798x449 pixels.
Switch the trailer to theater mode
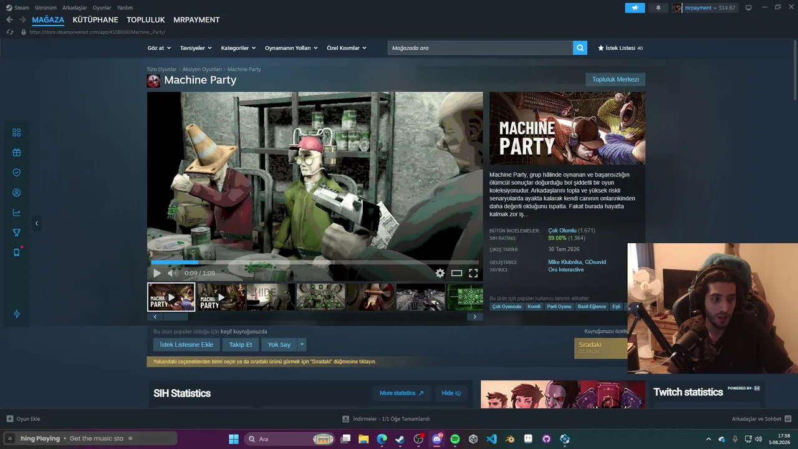coord(457,273)
